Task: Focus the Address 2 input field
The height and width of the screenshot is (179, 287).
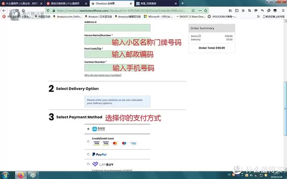Action: [117, 27]
